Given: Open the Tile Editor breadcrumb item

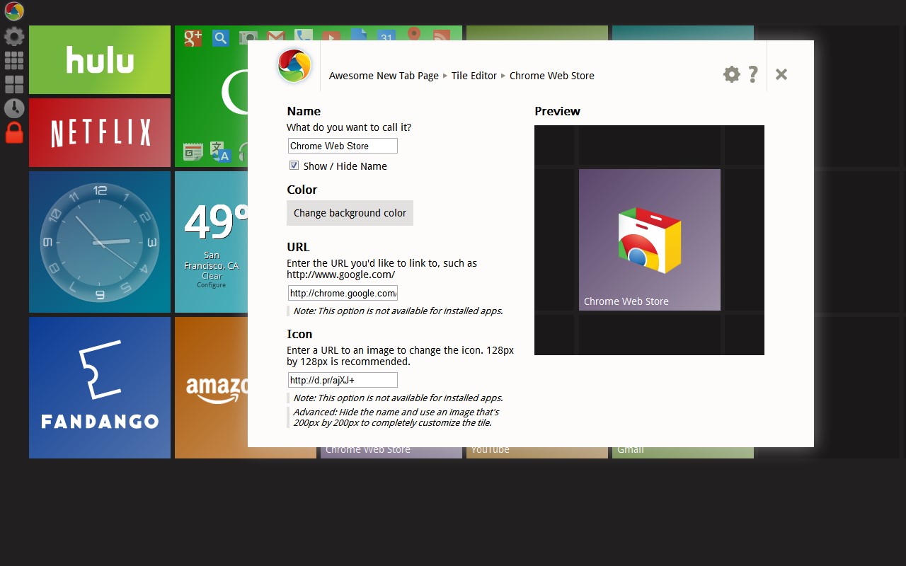Looking at the screenshot, I should 474,76.
